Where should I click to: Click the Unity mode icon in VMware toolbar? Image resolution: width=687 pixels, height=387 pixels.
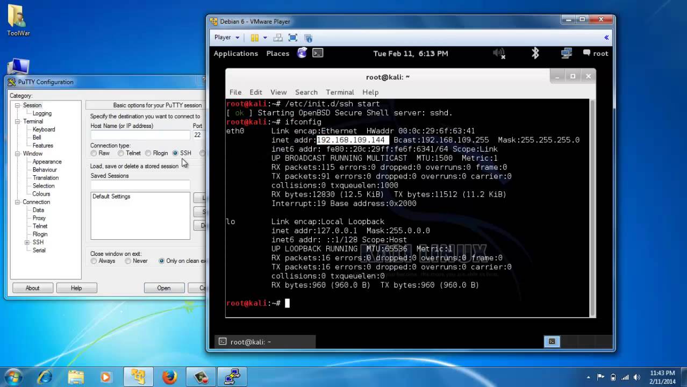pos(308,38)
